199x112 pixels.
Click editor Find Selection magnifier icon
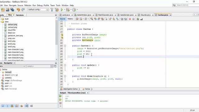coord(92,19)
